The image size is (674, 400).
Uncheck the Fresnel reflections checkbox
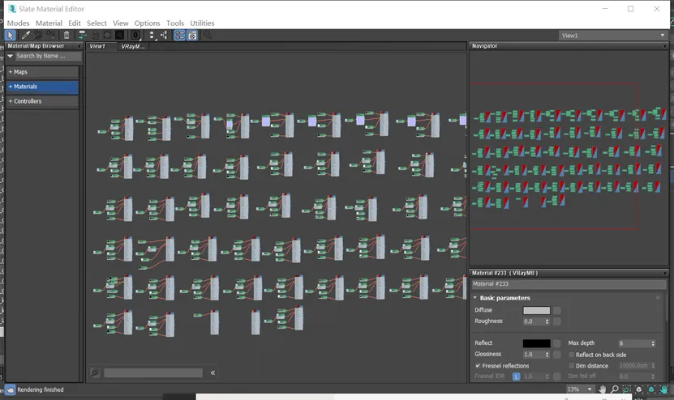[478, 366]
